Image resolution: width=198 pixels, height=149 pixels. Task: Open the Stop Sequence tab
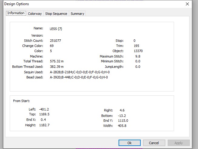point(56,14)
